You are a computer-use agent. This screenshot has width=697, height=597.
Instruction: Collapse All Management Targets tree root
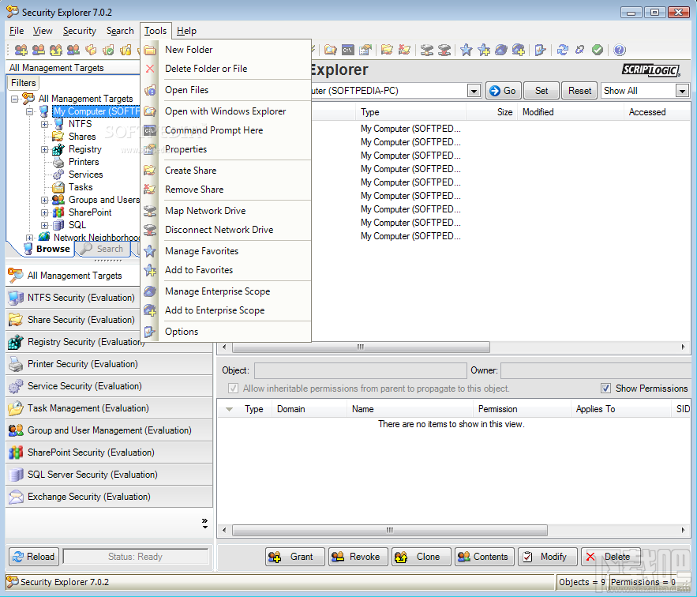(14, 99)
